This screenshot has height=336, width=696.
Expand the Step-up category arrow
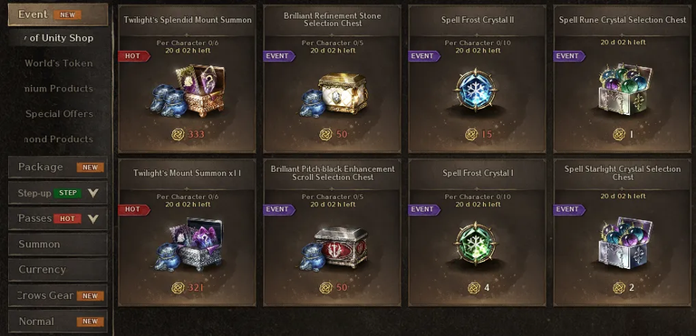92,193
